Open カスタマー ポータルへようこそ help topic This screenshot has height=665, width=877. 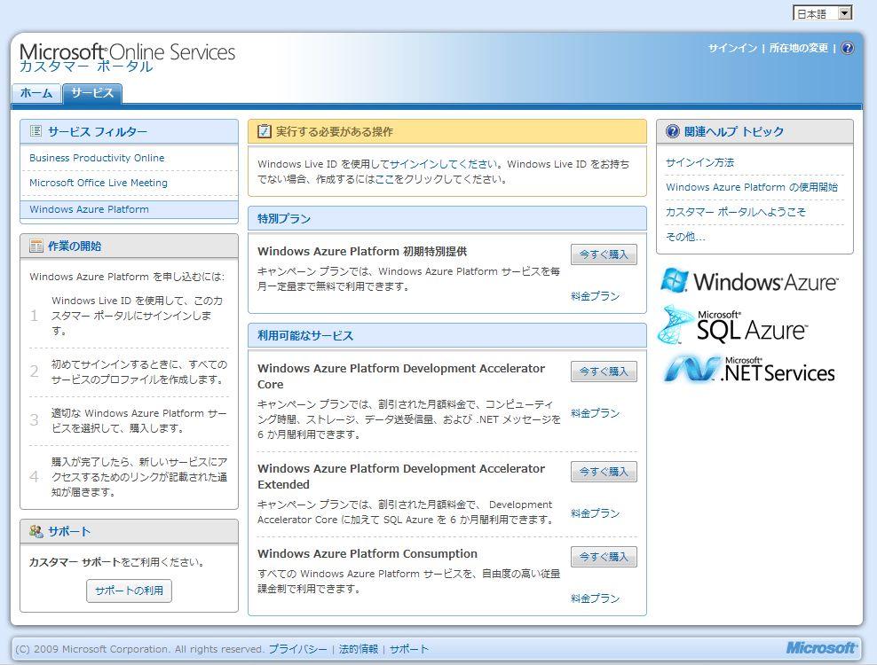[x=736, y=212]
